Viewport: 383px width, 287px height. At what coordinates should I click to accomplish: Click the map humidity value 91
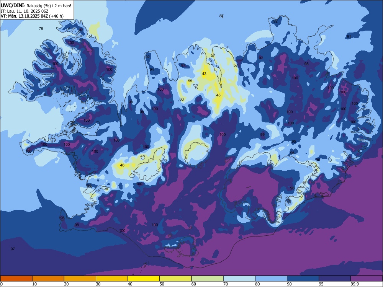[x=349, y=37]
